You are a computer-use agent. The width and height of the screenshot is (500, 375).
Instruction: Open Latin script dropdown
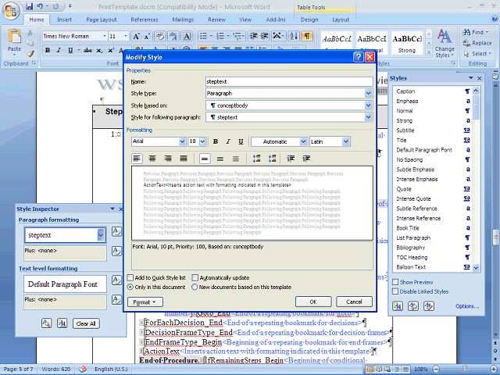pos(345,141)
